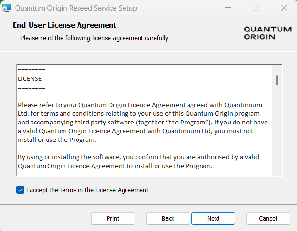Uncheck the accept license terms checkbox
The image size is (297, 231).
20,190
